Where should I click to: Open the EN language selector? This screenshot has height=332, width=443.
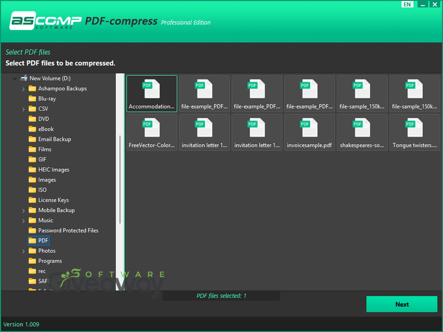407,5
